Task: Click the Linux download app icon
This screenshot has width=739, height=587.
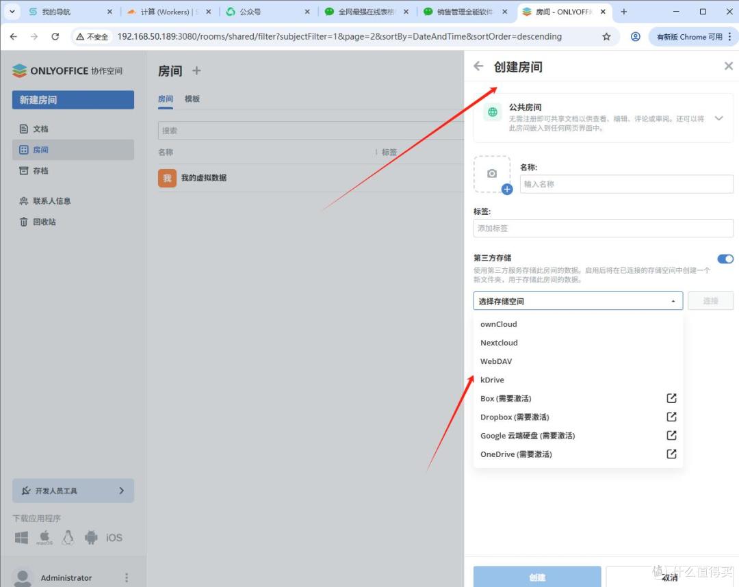Action: pos(68,538)
